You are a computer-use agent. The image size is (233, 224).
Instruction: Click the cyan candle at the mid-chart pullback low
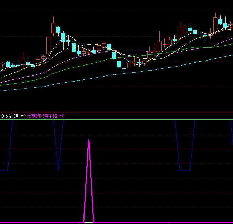point(119,64)
